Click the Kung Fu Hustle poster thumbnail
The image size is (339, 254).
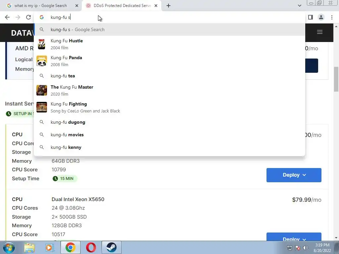pos(41,44)
